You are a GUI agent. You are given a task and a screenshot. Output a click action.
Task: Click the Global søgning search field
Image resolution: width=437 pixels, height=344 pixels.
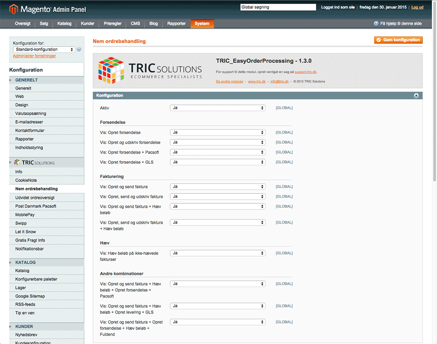pos(278,7)
